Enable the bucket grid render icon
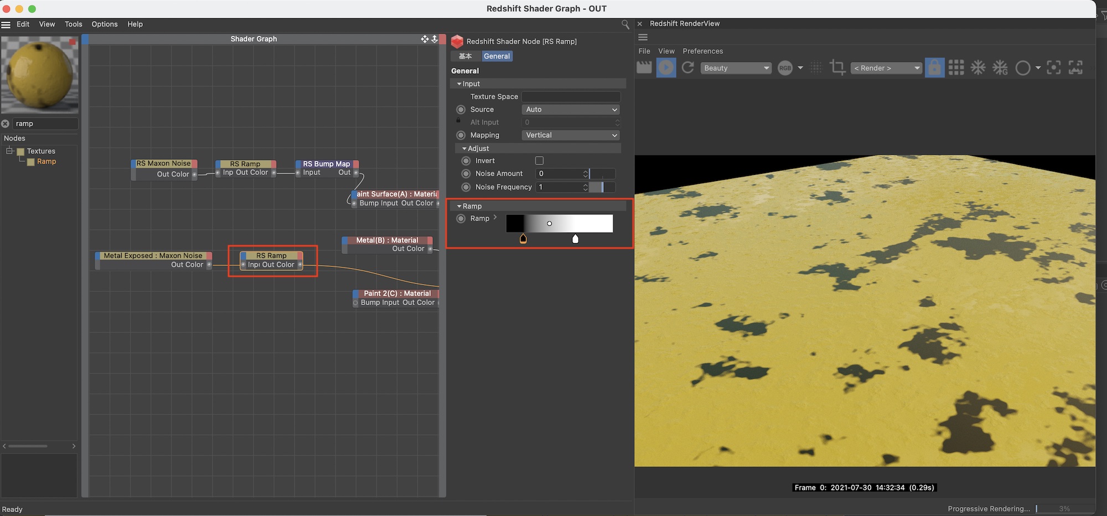 [x=956, y=68]
